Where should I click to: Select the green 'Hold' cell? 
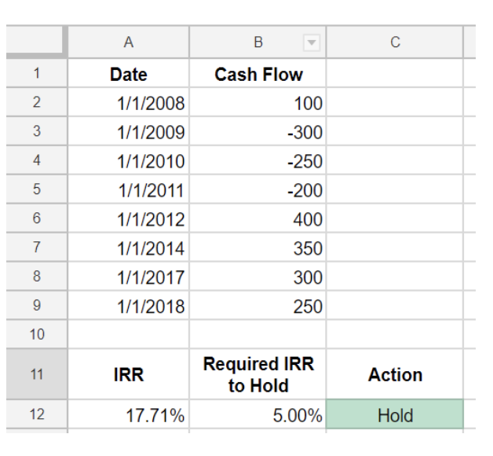395,414
